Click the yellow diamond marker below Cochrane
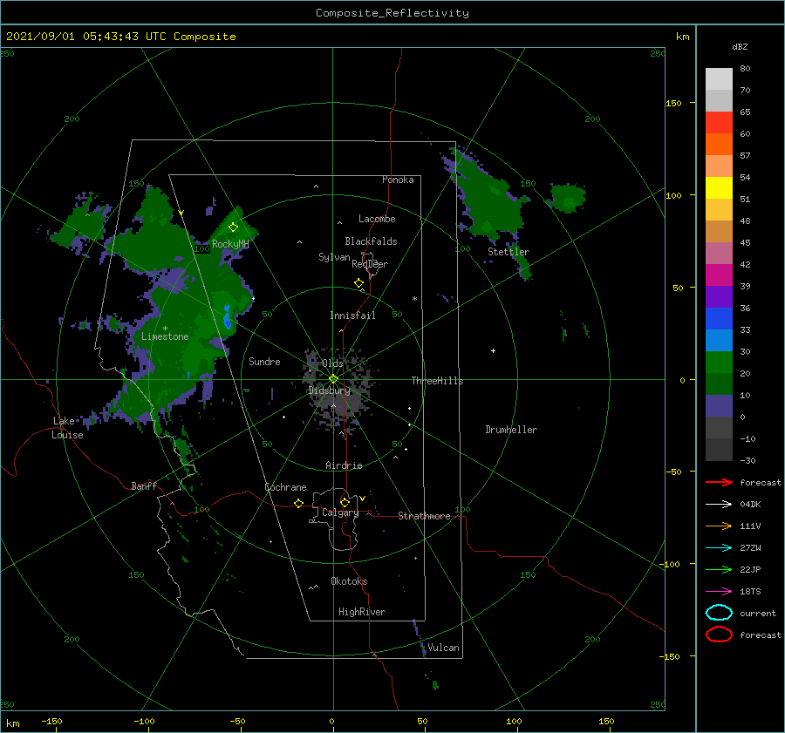The width and height of the screenshot is (785, 733). pos(299,503)
